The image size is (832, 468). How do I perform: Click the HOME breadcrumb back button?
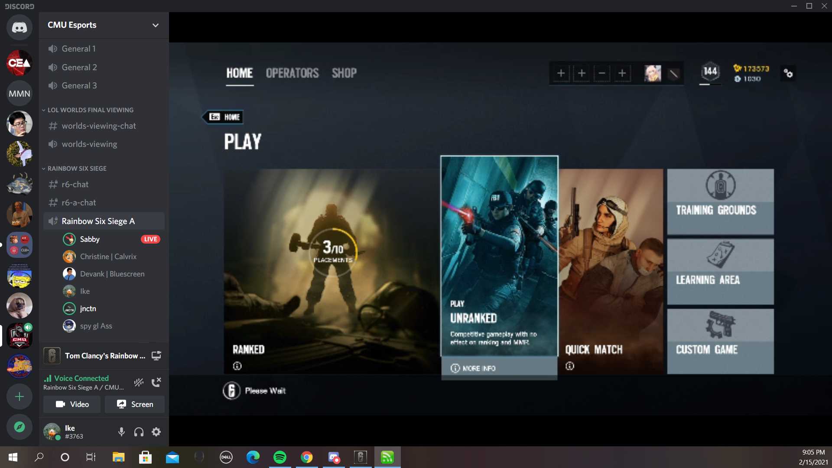click(223, 117)
